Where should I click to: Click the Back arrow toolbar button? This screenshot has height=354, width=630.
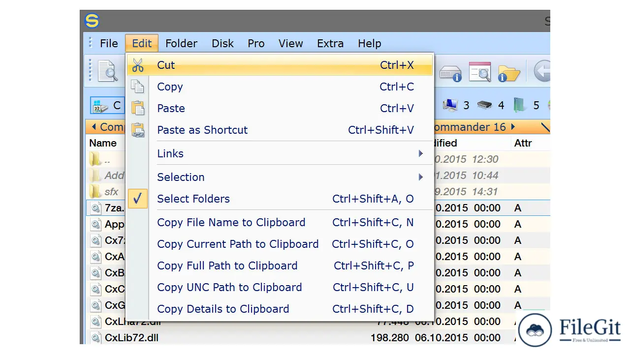click(x=542, y=71)
